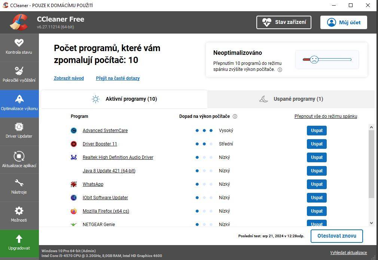The height and width of the screenshot is (260, 378).
Task: Click the WhatsApp program icon
Action: click(x=73, y=184)
